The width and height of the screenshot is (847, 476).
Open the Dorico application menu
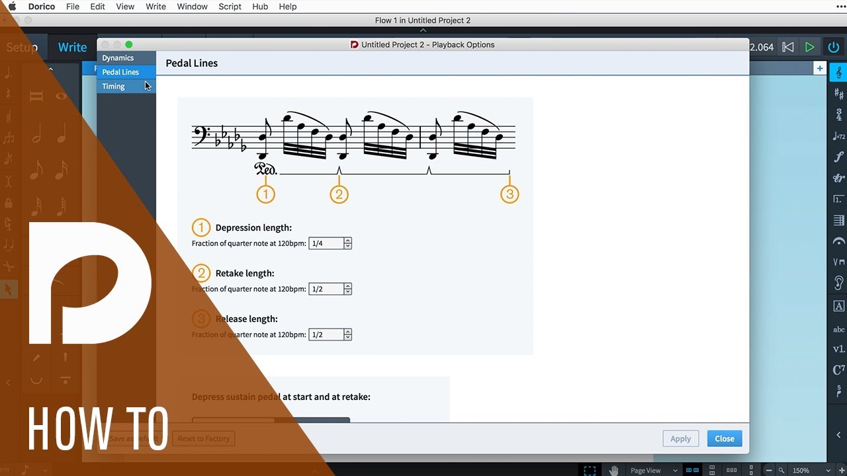click(42, 7)
